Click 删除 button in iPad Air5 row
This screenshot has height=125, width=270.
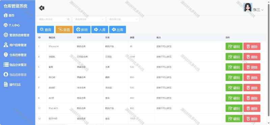[x=252, y=108]
